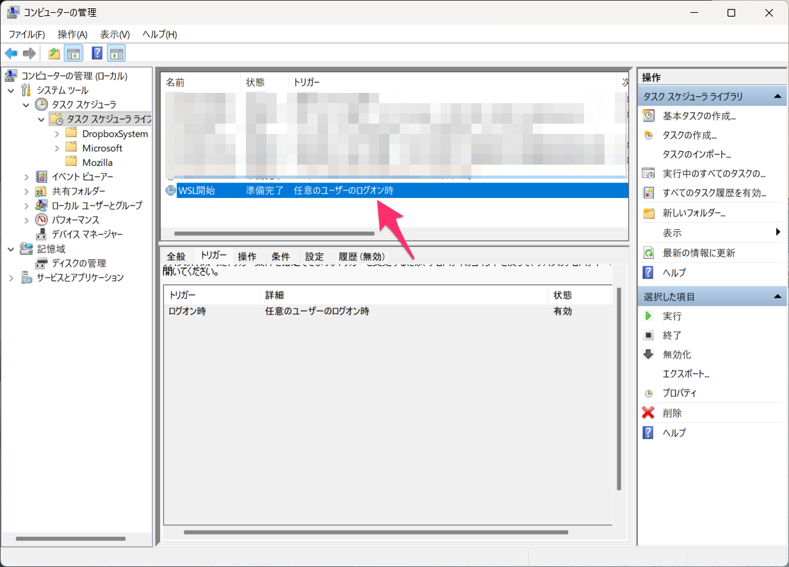This screenshot has width=789, height=567.
Task: Click the Disable (無効化) down arrow icon
Action: [x=648, y=354]
